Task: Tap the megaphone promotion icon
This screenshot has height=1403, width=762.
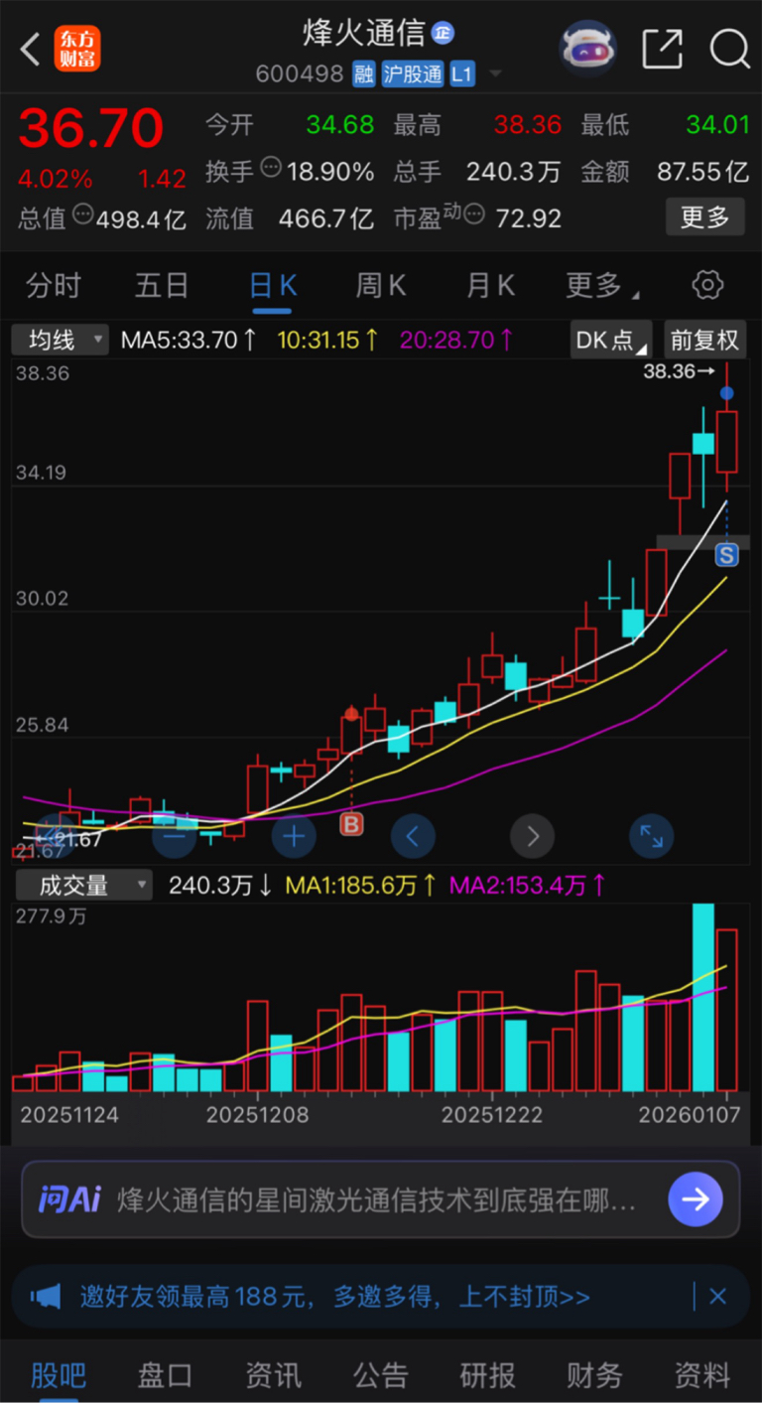Action: pyautogui.click(x=46, y=1296)
